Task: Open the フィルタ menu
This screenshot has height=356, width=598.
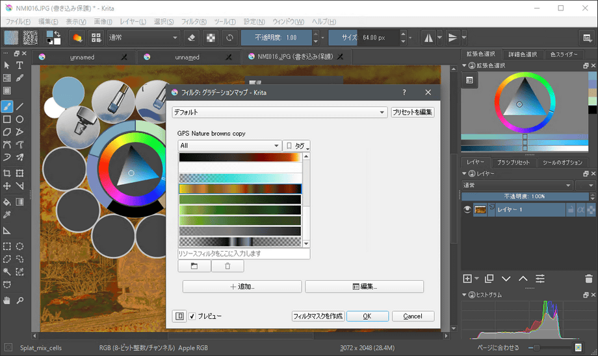Action: (x=194, y=21)
